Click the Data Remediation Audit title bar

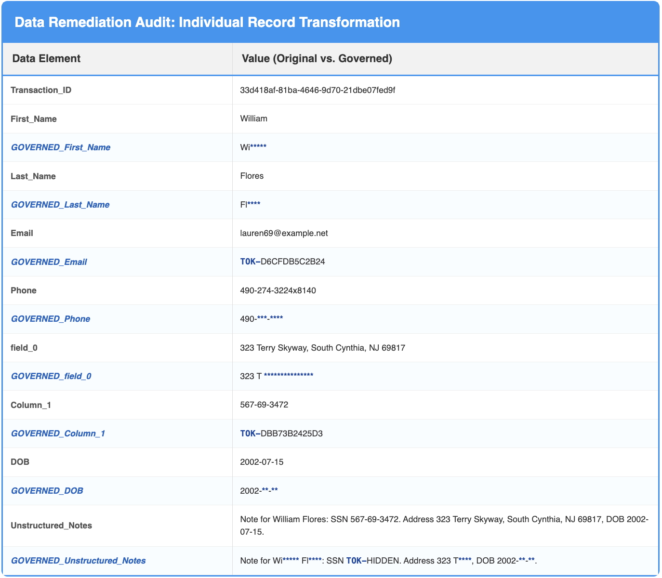click(207, 22)
